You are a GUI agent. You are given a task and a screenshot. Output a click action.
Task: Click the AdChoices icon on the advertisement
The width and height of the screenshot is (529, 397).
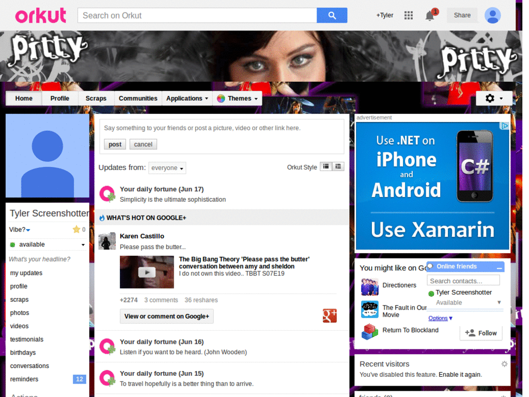[x=504, y=126]
